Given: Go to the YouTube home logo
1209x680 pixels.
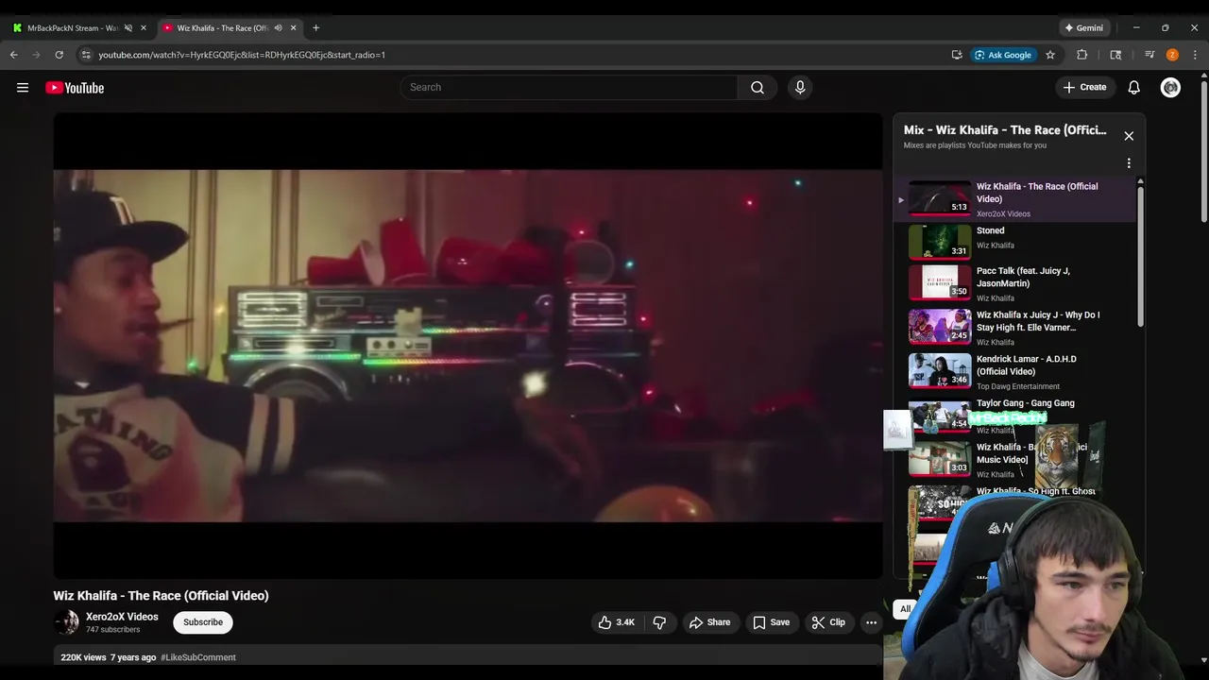Looking at the screenshot, I should tap(75, 88).
